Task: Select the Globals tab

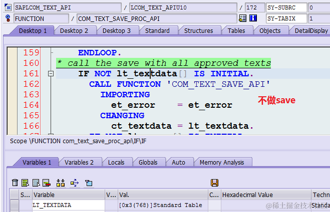Action: [148, 162]
